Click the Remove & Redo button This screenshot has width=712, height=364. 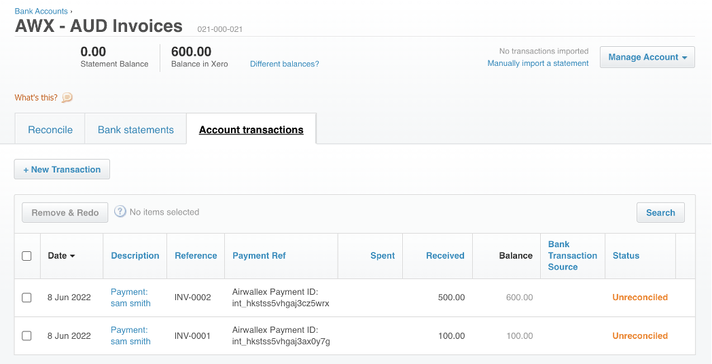click(65, 213)
